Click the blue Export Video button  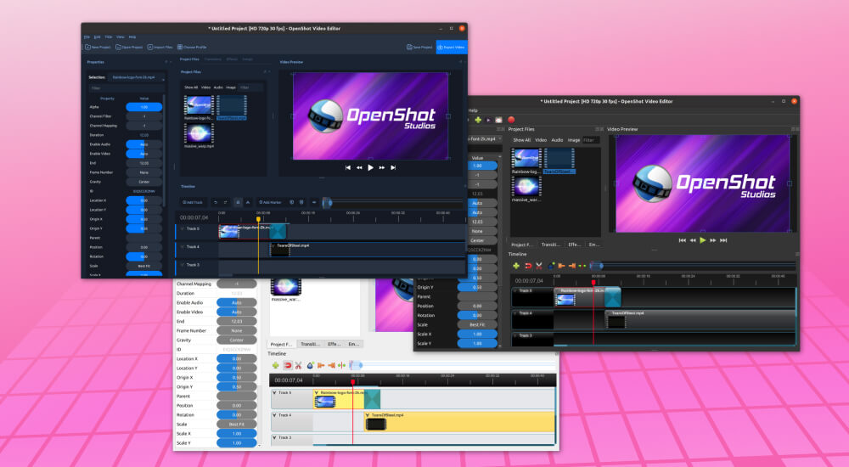[x=451, y=48]
